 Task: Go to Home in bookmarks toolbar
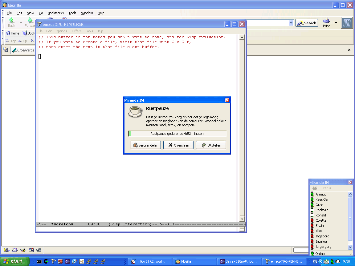pos(12,33)
